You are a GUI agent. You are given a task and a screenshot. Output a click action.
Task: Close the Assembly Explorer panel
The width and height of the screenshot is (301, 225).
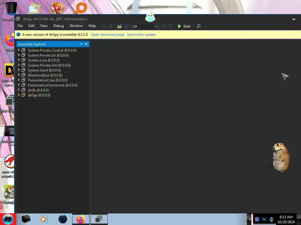(86, 44)
